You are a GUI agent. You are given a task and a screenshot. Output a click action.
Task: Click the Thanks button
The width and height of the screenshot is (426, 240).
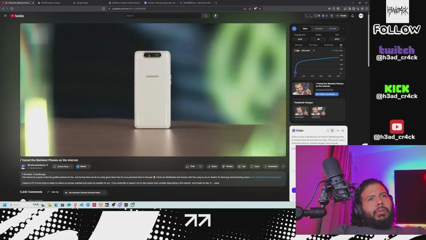(228, 166)
